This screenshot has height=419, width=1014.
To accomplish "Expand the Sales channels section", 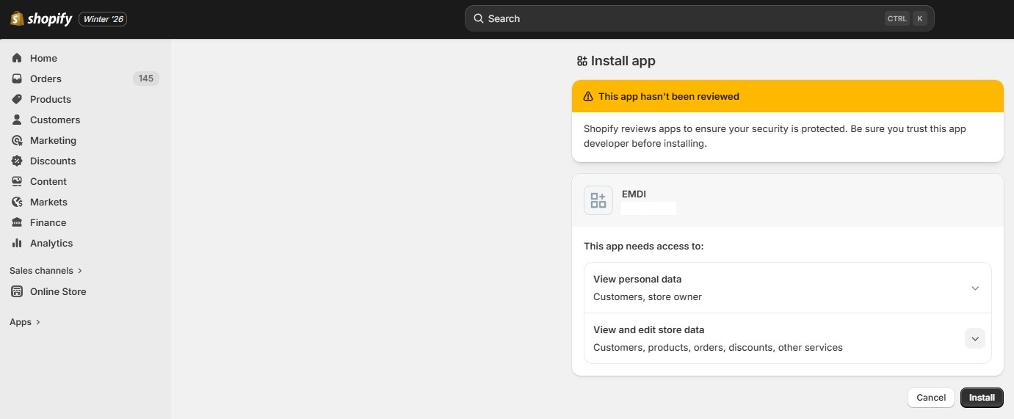I will [46, 271].
